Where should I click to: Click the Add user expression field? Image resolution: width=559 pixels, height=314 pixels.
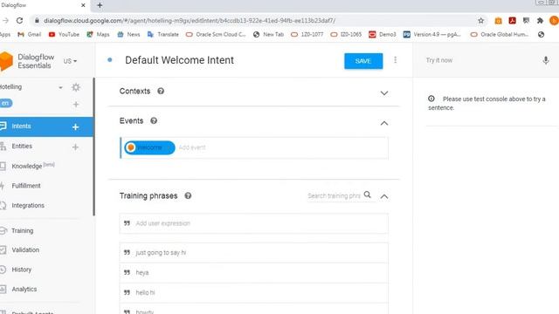(254, 223)
